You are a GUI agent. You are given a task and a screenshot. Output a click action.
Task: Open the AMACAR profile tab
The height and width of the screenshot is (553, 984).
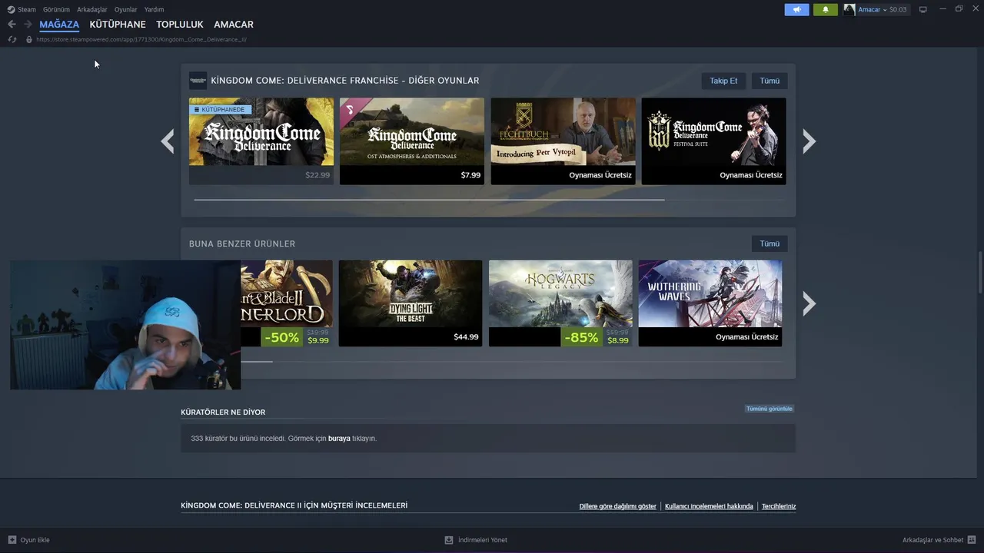point(234,25)
